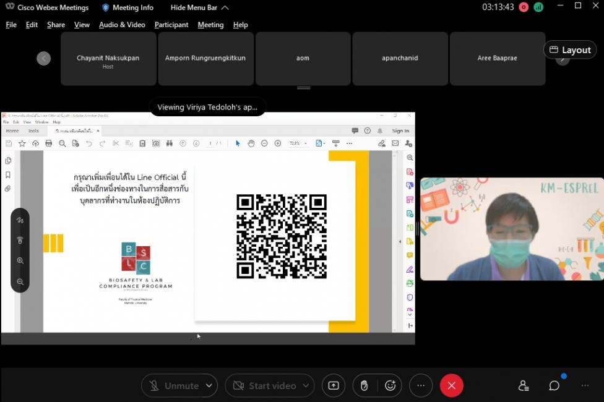This screenshot has width=604, height=402.
Task: Select Amporn Rungruengkitkun participant thumbnail
Action: click(205, 59)
